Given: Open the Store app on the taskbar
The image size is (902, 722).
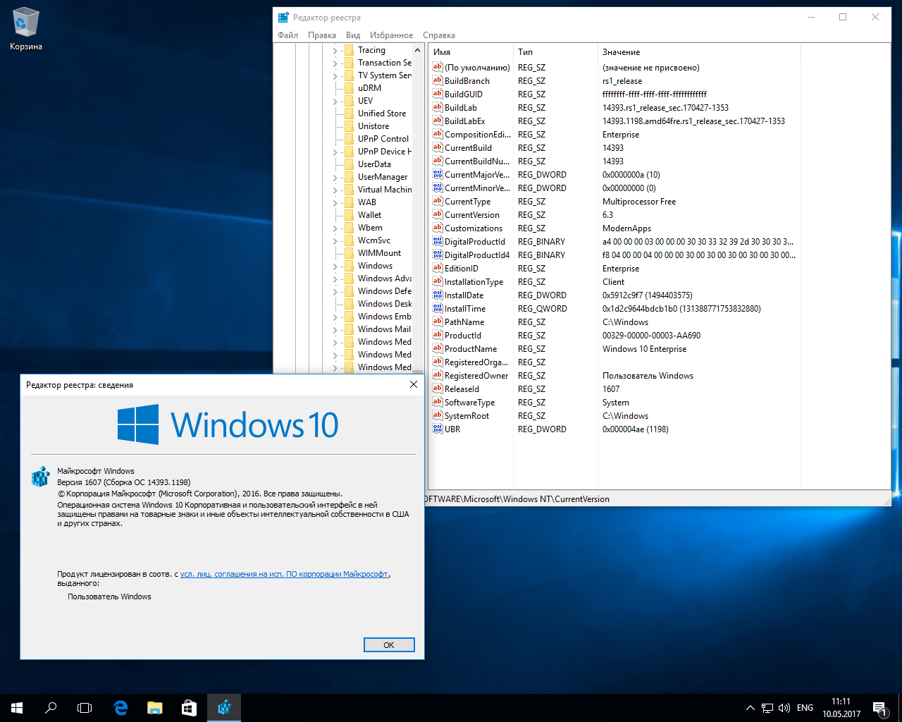Looking at the screenshot, I should 189,708.
